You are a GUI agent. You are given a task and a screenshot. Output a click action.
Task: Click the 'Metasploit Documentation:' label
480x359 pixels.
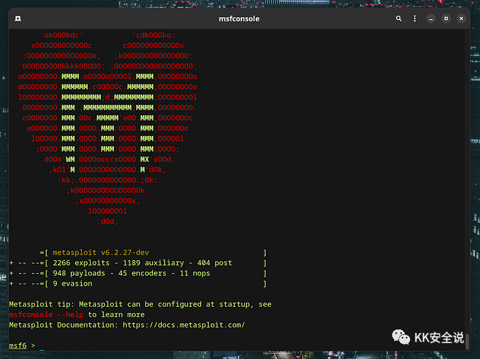click(x=64, y=325)
